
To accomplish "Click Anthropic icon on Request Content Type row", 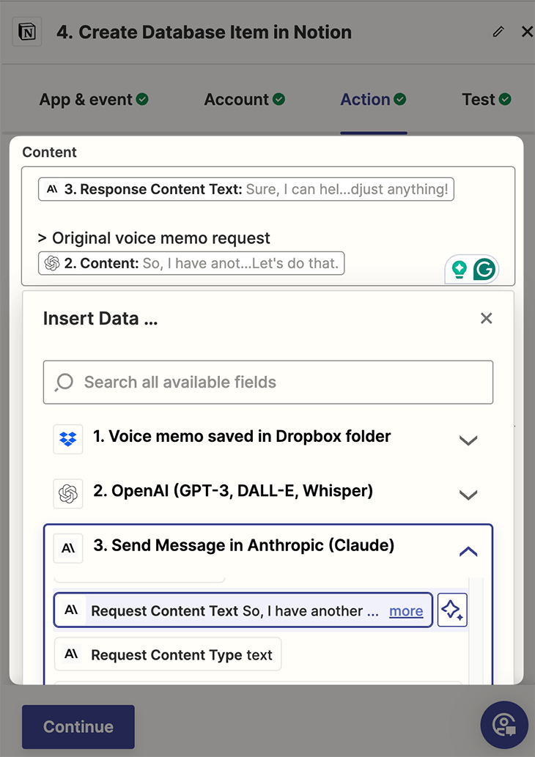I will click(71, 654).
